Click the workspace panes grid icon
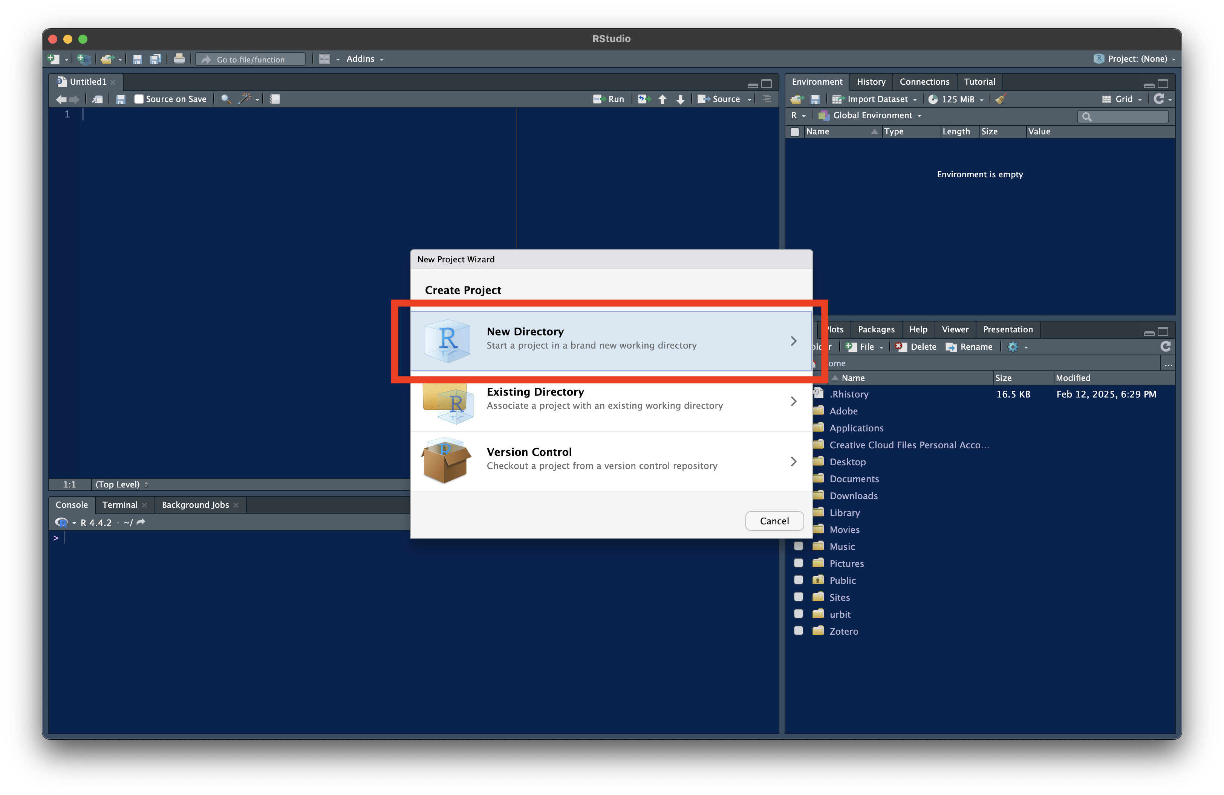The height and width of the screenshot is (795, 1224). [x=324, y=59]
